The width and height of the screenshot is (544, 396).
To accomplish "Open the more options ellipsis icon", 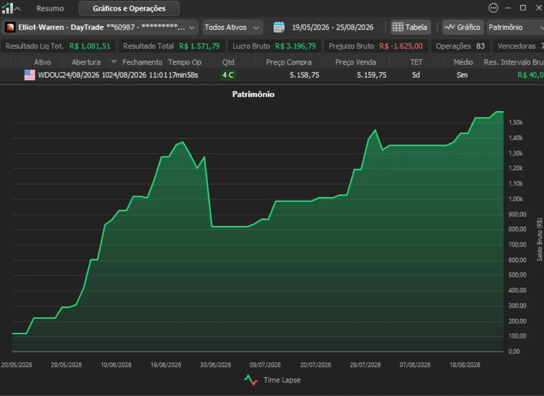I will (493, 8).
